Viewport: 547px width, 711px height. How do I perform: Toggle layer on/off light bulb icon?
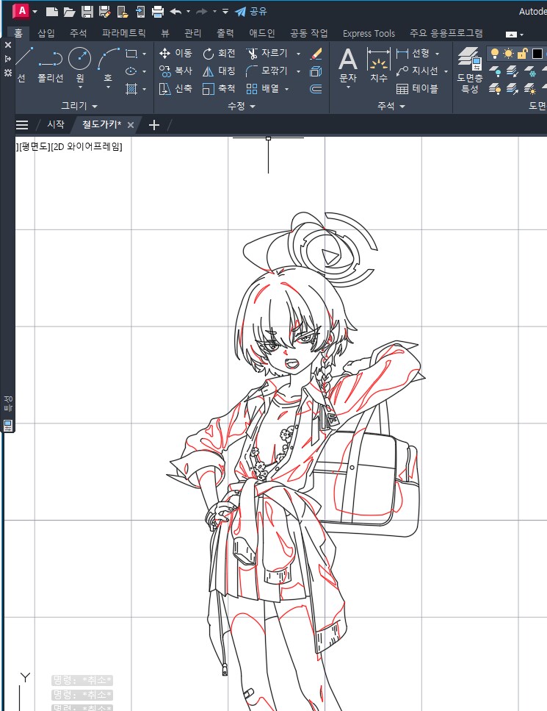pos(495,54)
